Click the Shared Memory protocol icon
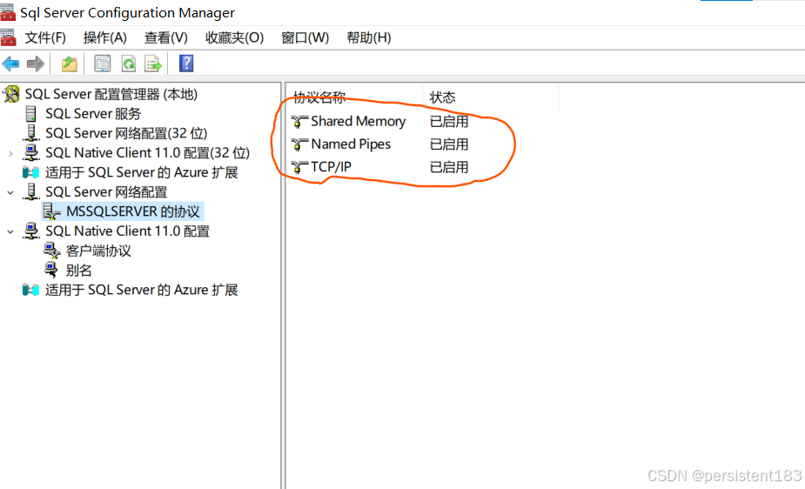The image size is (805, 489). (x=300, y=122)
